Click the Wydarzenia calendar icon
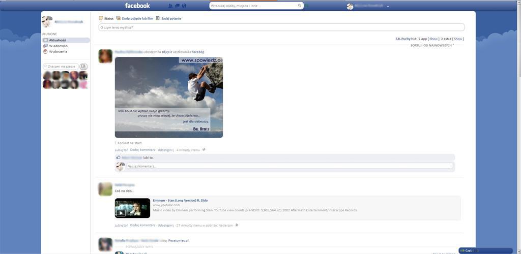The image size is (521, 254). (45, 51)
